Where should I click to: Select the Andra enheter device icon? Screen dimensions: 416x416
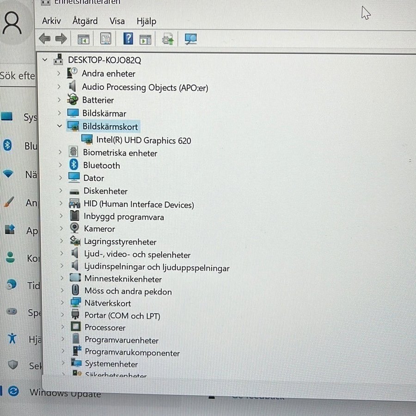(72, 73)
